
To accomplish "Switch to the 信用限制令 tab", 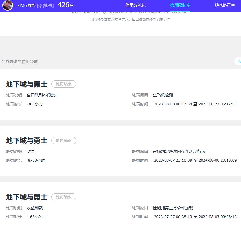I will (x=180, y=5).
